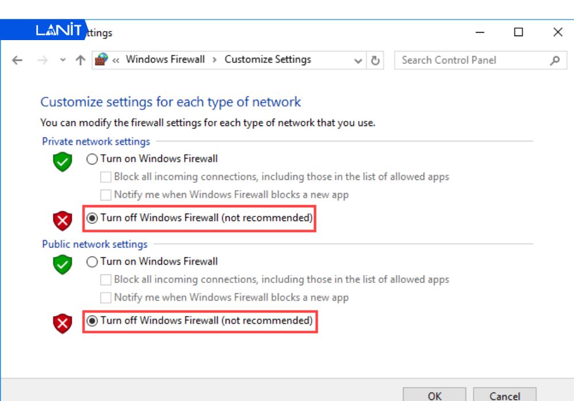Image resolution: width=574 pixels, height=401 pixels.
Task: Navigate to the Windows Firewall breadcrumb
Action: (x=165, y=60)
